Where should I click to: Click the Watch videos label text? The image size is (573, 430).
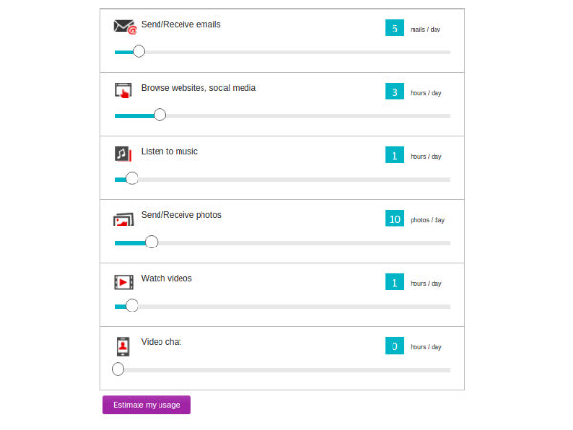[x=166, y=278]
